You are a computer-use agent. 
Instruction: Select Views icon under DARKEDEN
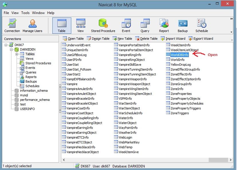click(x=22, y=59)
